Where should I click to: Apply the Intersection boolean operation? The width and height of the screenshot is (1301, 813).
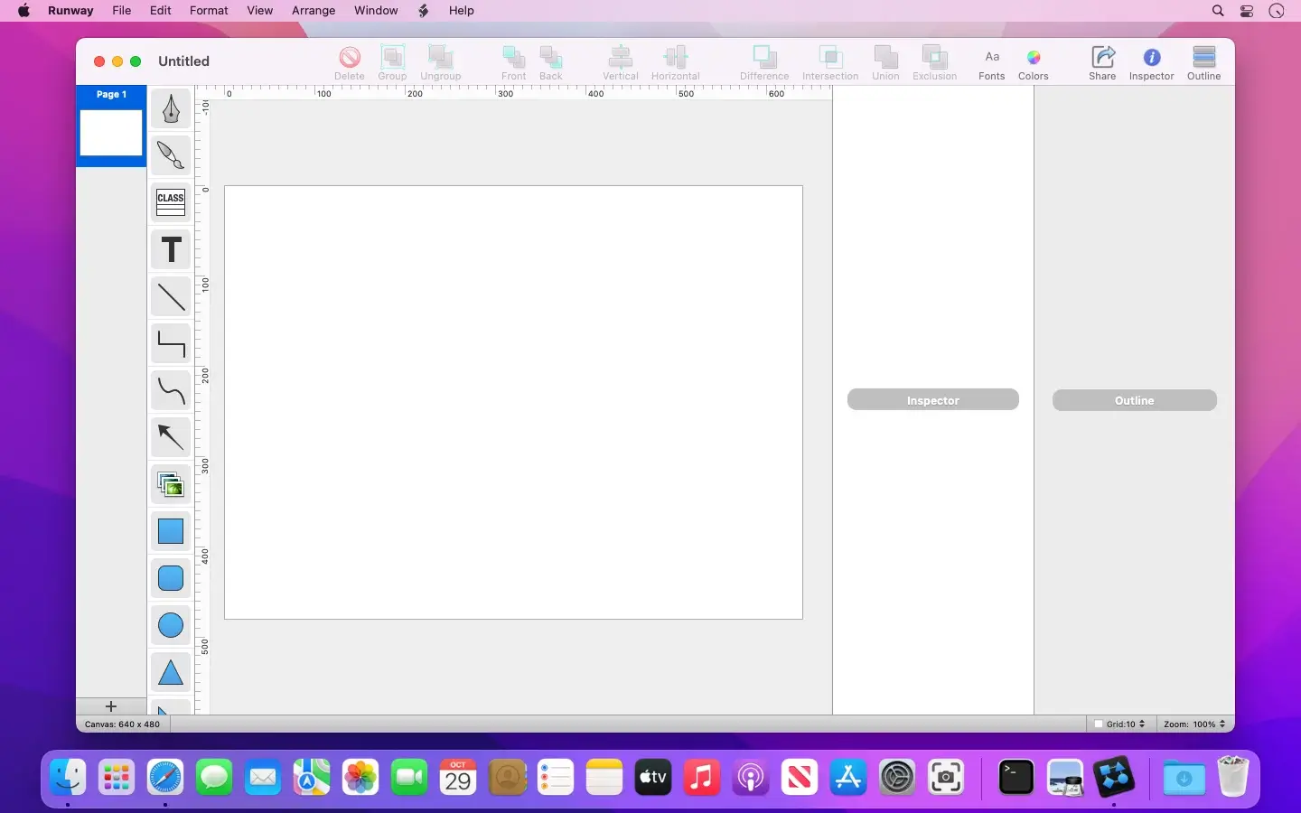tap(830, 62)
